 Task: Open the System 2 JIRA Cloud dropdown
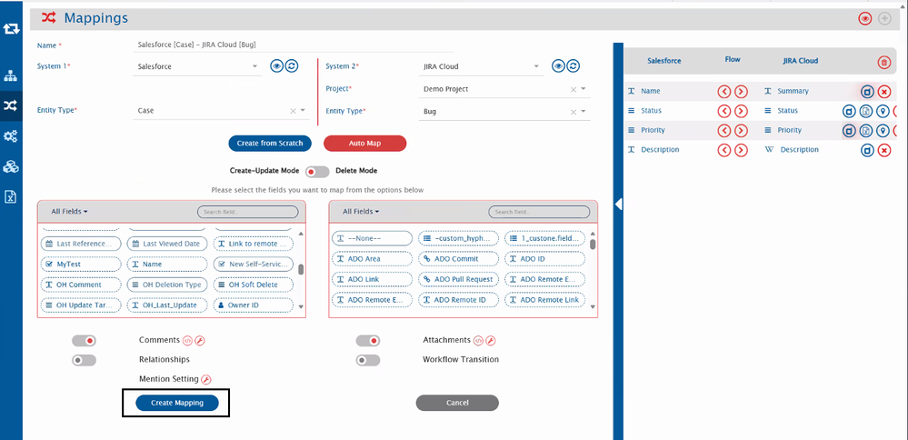tap(481, 66)
